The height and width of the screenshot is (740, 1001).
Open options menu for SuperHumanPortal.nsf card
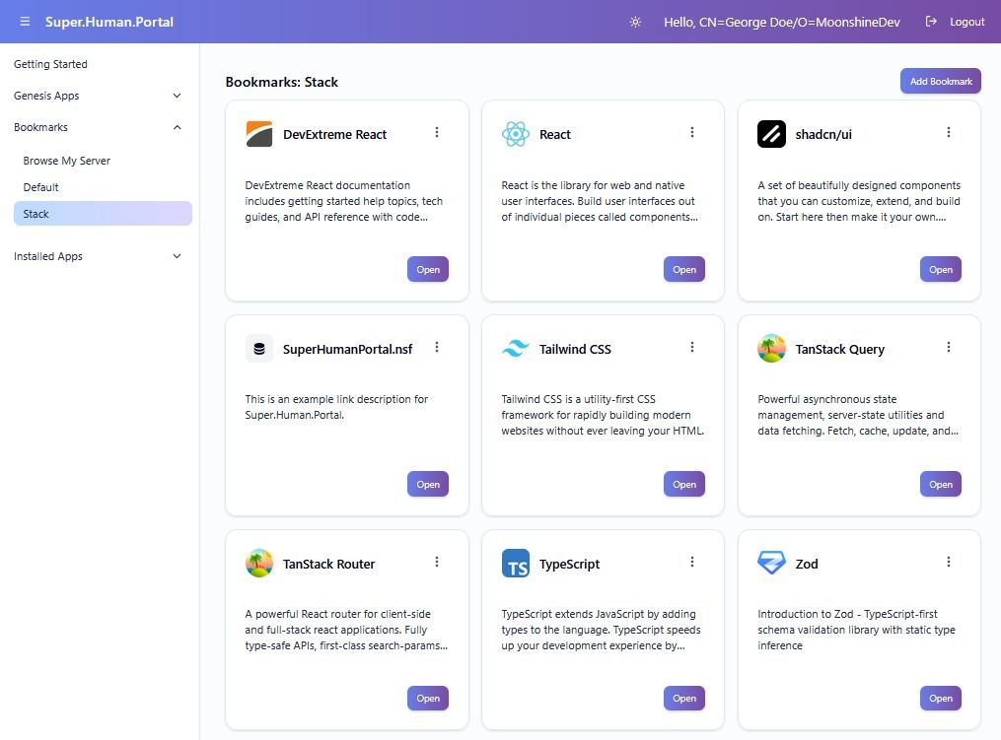tap(437, 347)
